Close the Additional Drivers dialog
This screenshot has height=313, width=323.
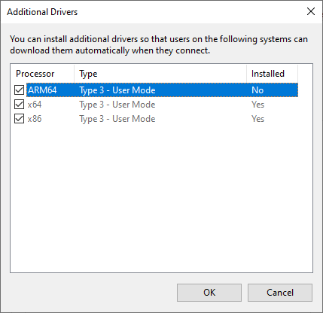point(311,11)
